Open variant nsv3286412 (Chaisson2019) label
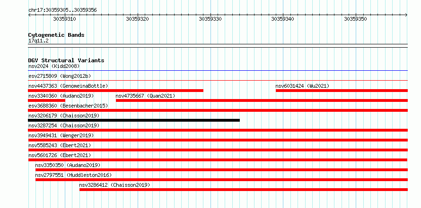 click(114, 185)
